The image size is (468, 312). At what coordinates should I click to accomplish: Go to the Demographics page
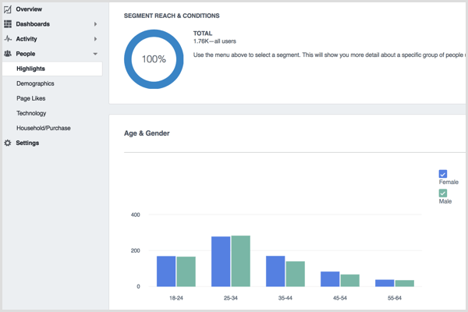coord(35,83)
